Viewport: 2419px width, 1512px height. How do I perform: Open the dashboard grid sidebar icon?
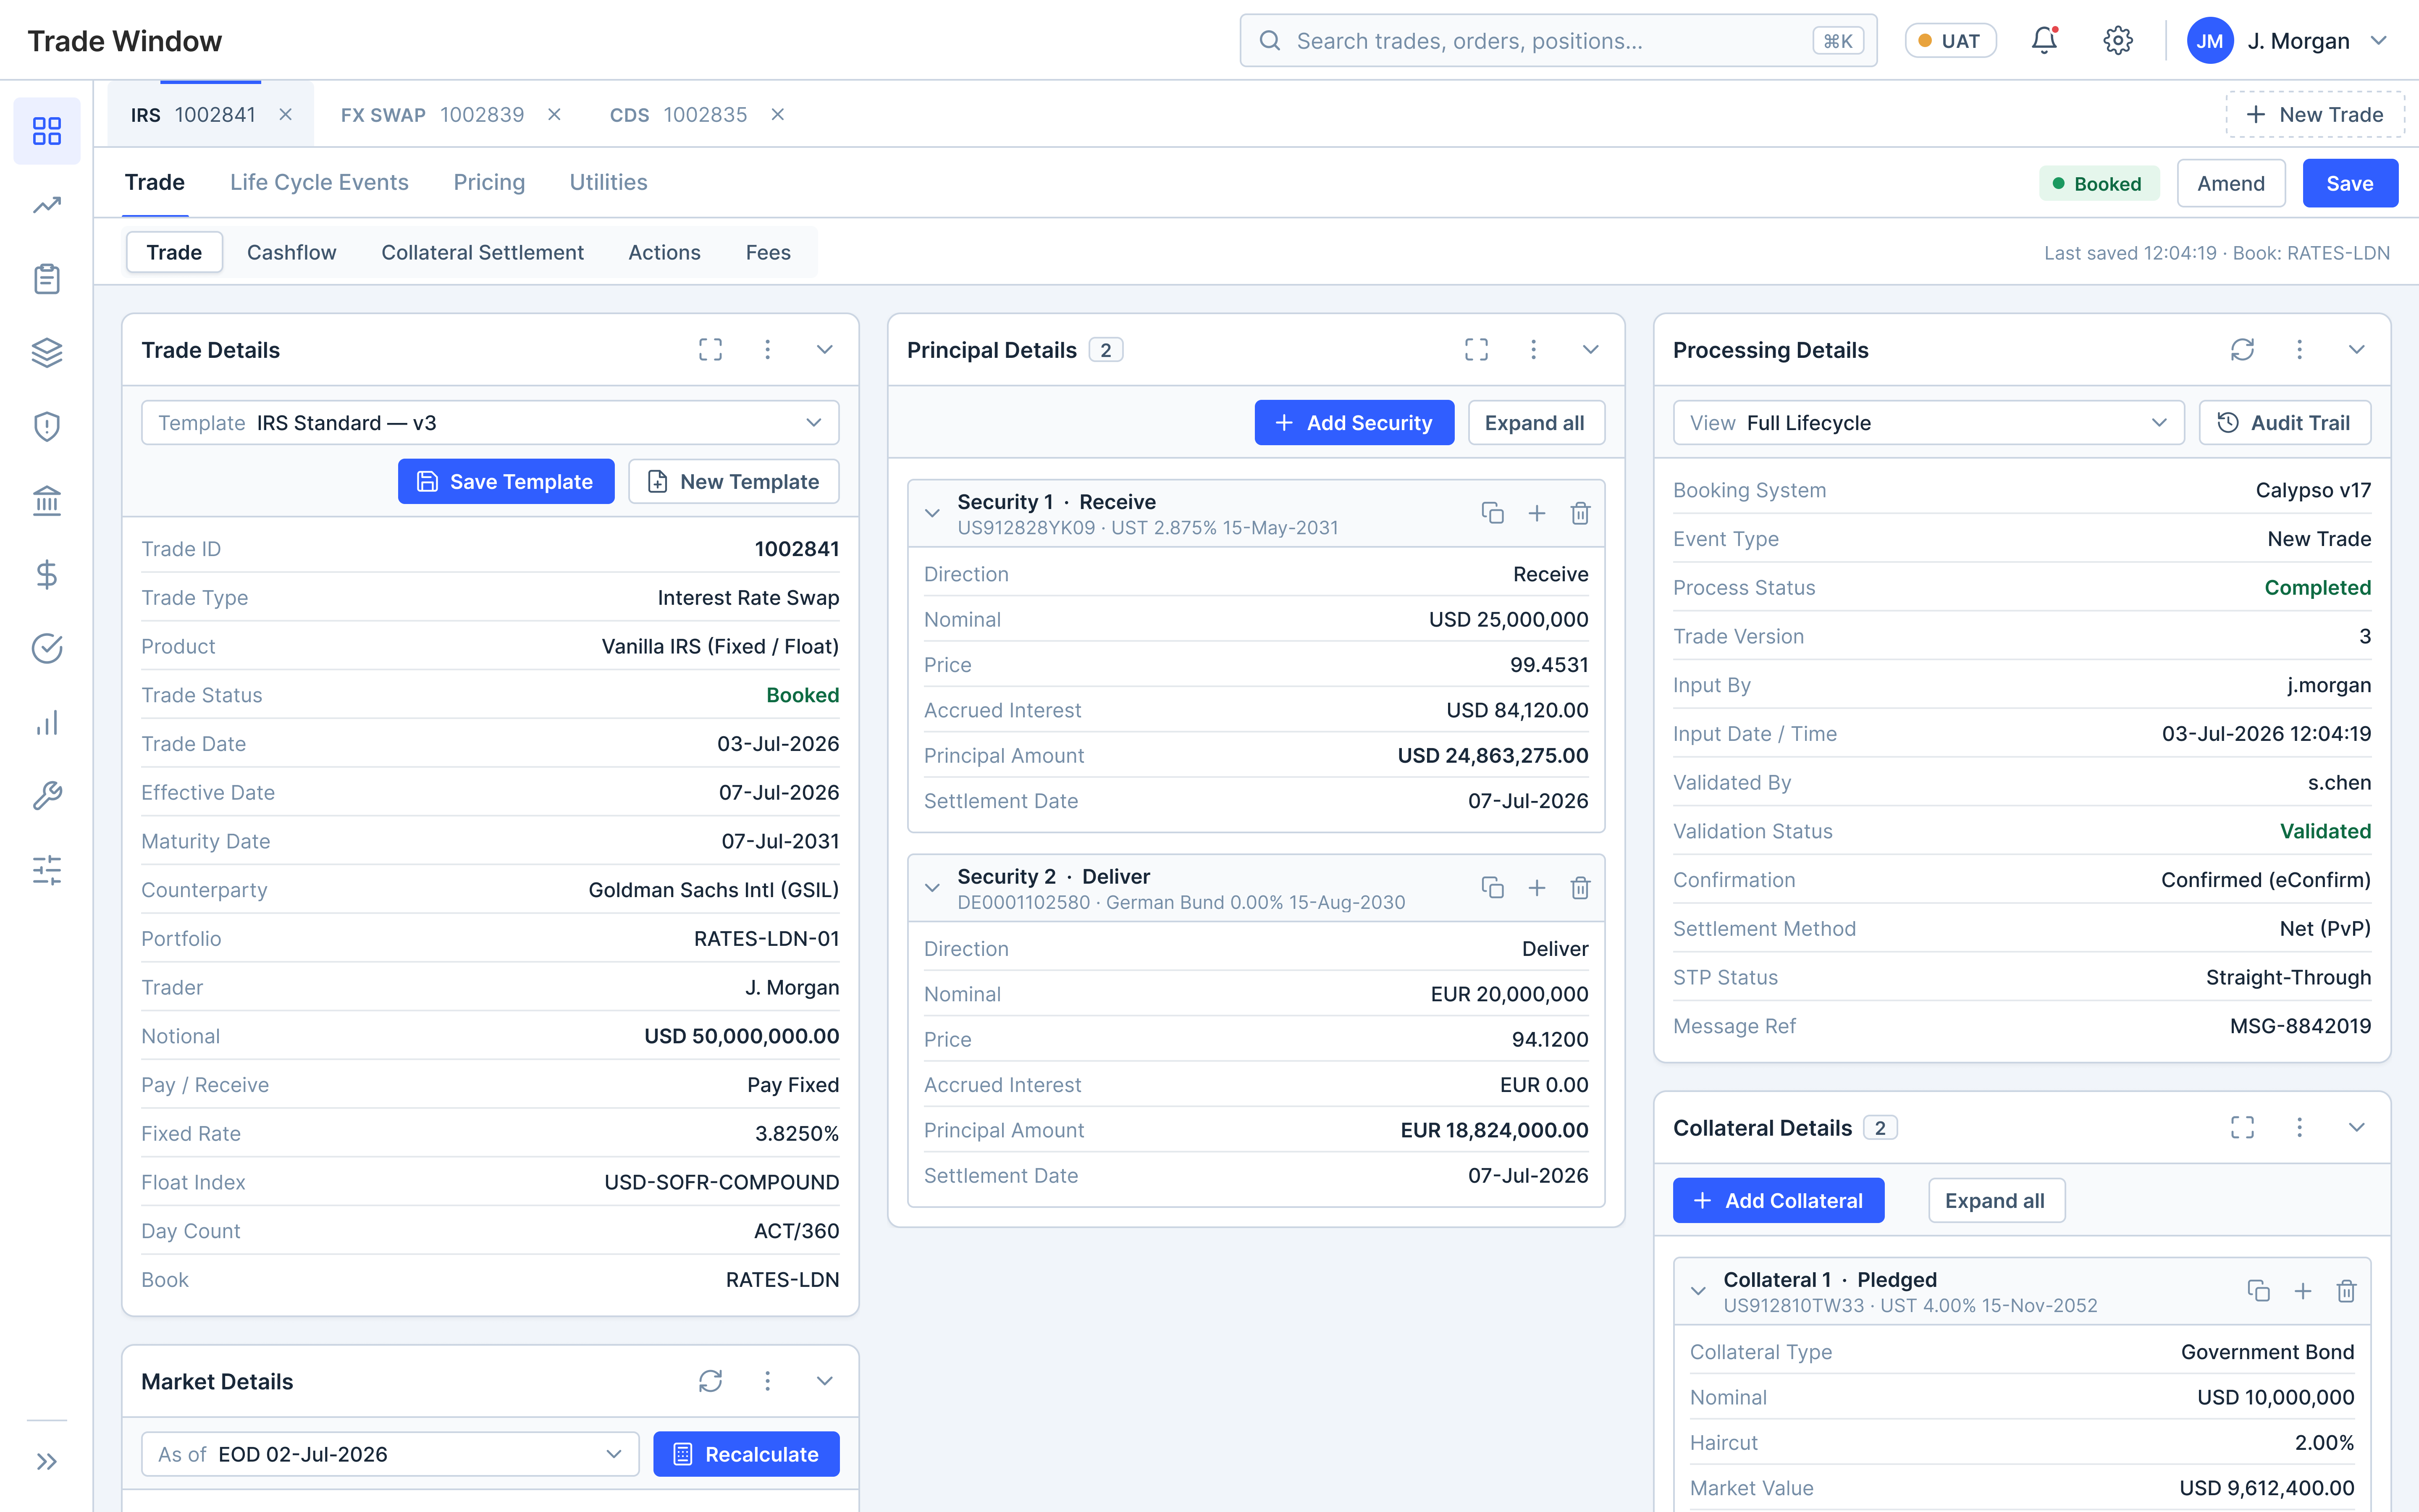point(47,131)
